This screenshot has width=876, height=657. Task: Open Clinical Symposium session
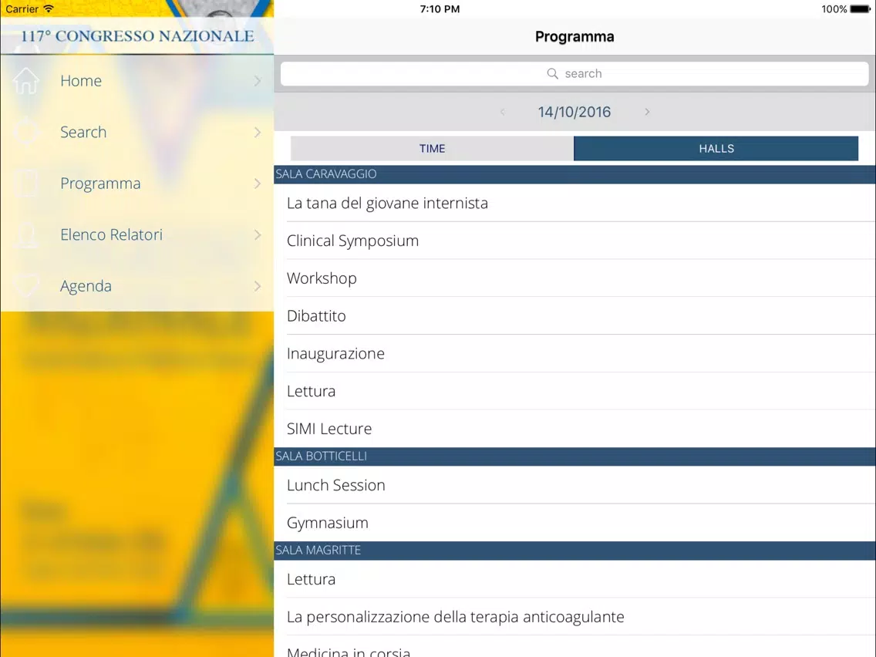[575, 241]
